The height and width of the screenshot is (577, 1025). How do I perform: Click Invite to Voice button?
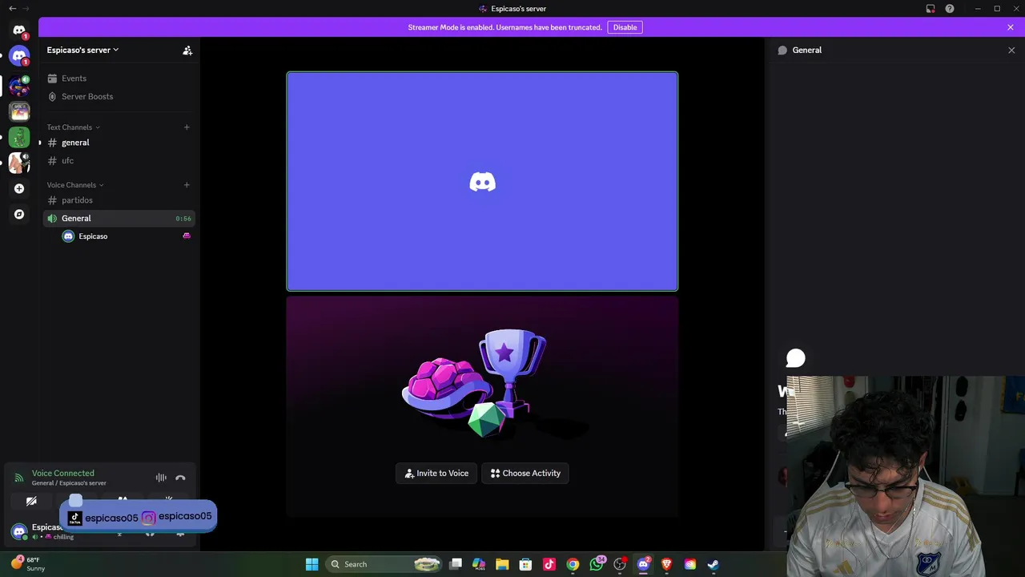pyautogui.click(x=436, y=474)
